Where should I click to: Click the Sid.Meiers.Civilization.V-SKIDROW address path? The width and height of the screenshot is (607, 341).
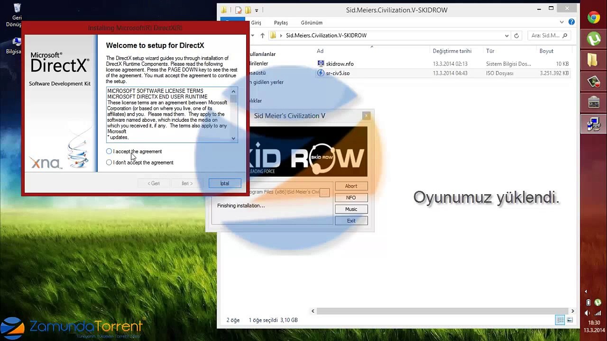(326, 36)
